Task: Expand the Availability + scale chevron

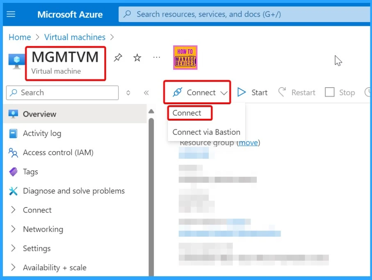Action: coord(13,267)
